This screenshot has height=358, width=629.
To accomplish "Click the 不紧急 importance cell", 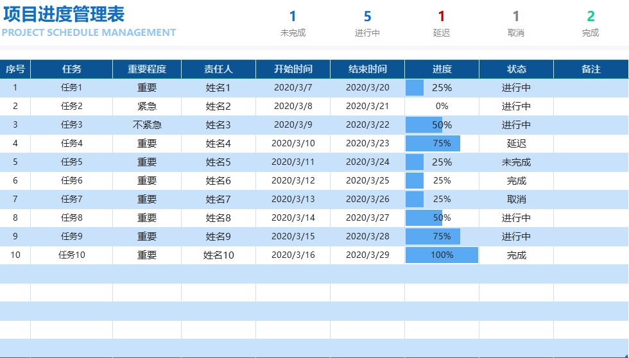I will [147, 124].
